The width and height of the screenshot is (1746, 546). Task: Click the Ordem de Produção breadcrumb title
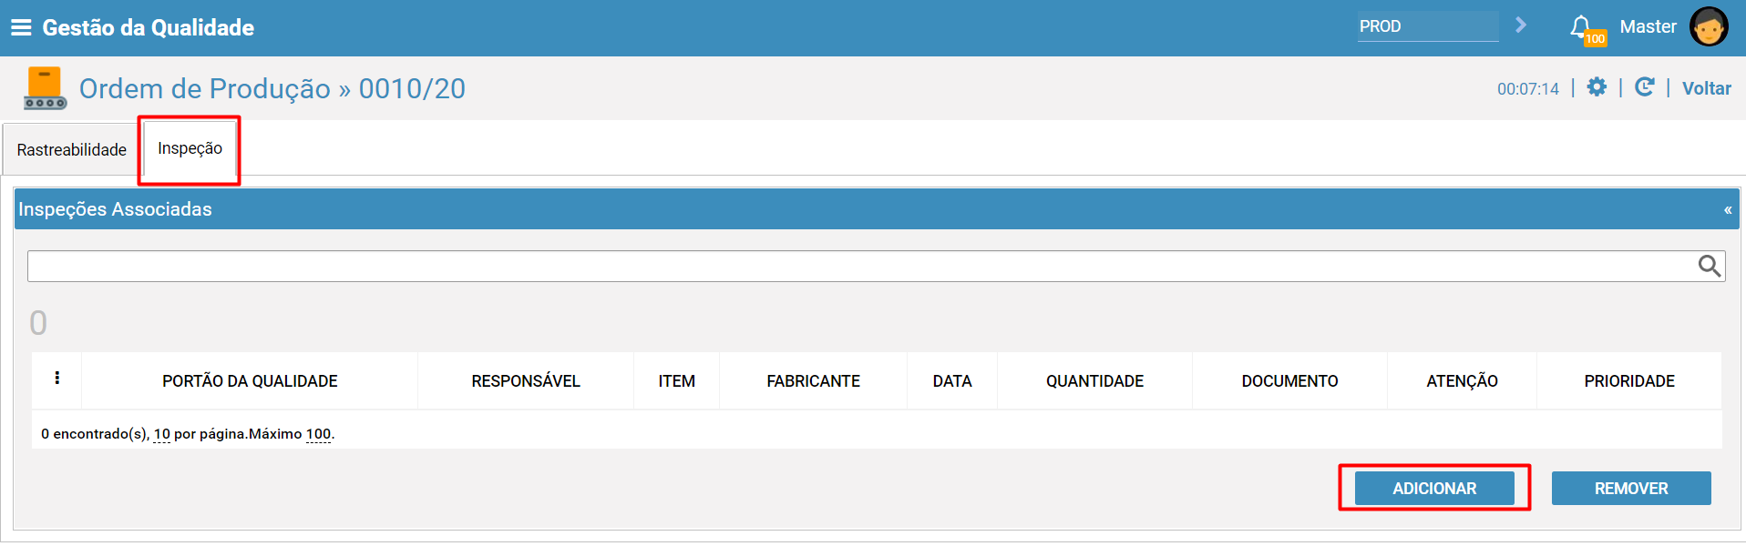coord(272,88)
